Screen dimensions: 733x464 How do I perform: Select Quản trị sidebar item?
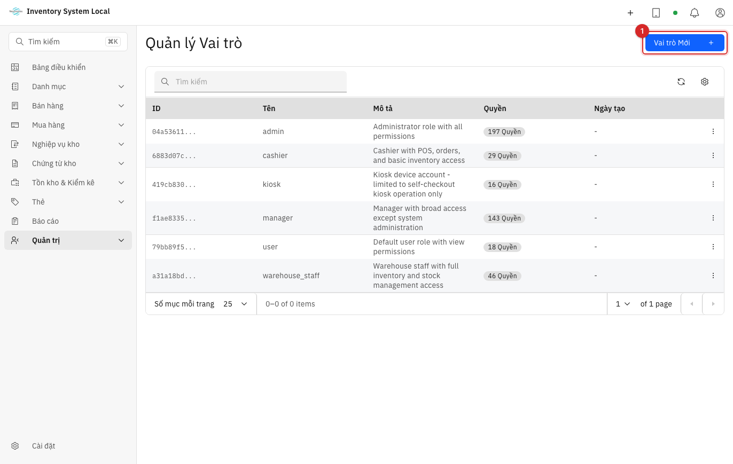[x=68, y=240]
